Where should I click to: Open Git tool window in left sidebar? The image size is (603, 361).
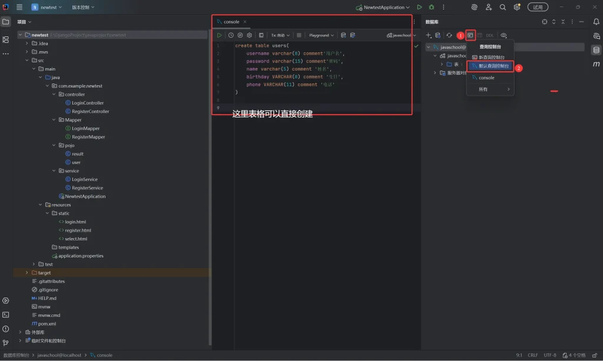tap(6, 343)
